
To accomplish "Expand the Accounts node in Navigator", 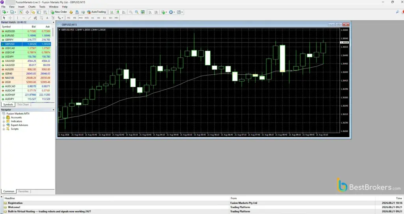I will point(4,117).
